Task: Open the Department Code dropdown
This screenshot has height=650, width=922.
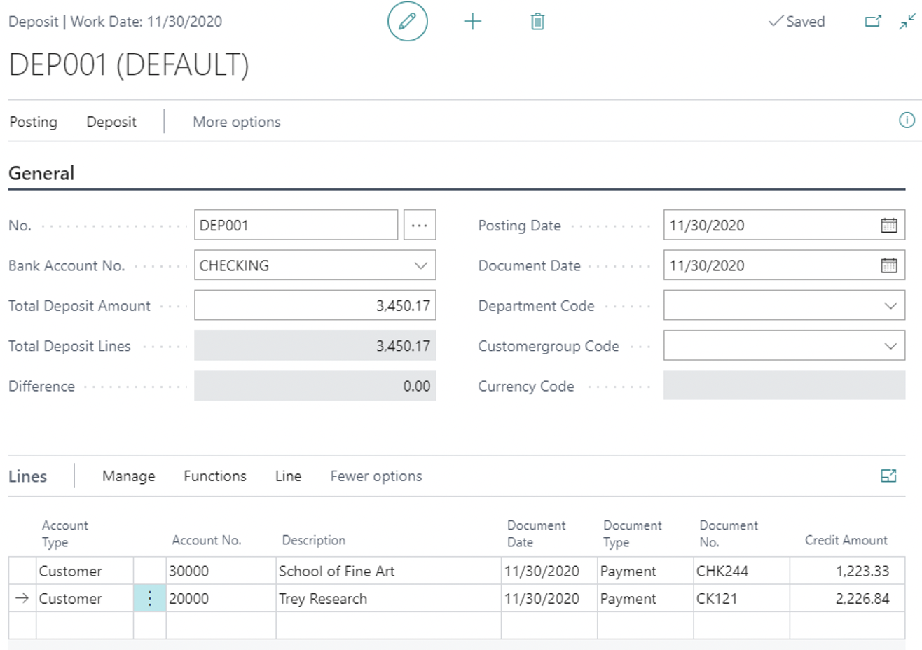Action: [890, 305]
